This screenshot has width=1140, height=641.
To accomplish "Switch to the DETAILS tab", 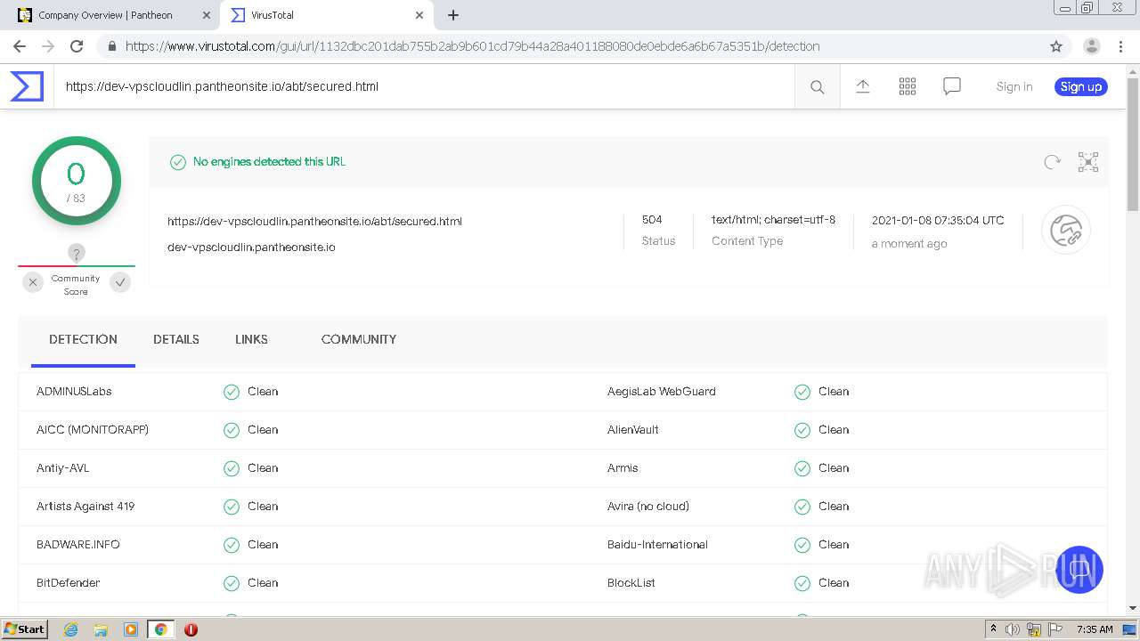I will click(176, 339).
